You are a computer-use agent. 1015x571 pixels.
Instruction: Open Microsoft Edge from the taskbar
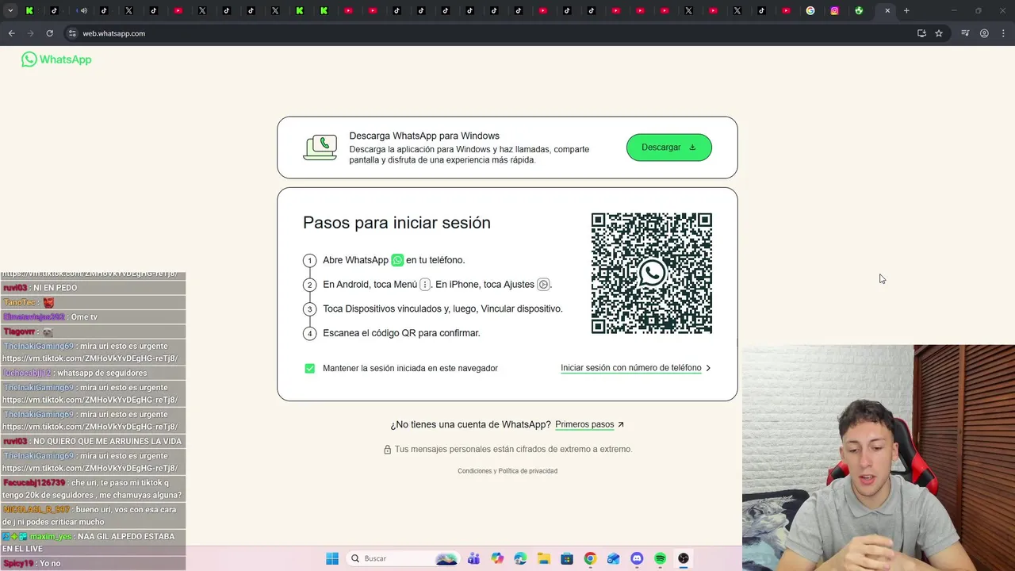[520, 558]
